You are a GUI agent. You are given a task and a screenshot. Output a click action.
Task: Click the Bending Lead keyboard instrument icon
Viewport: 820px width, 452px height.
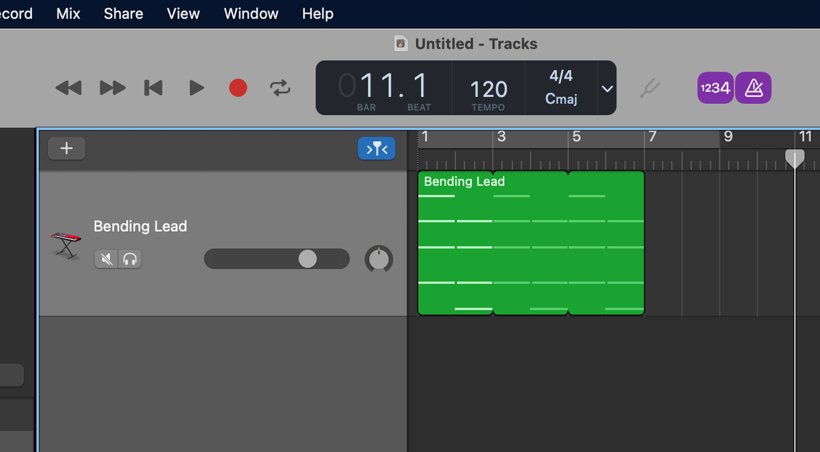point(66,245)
